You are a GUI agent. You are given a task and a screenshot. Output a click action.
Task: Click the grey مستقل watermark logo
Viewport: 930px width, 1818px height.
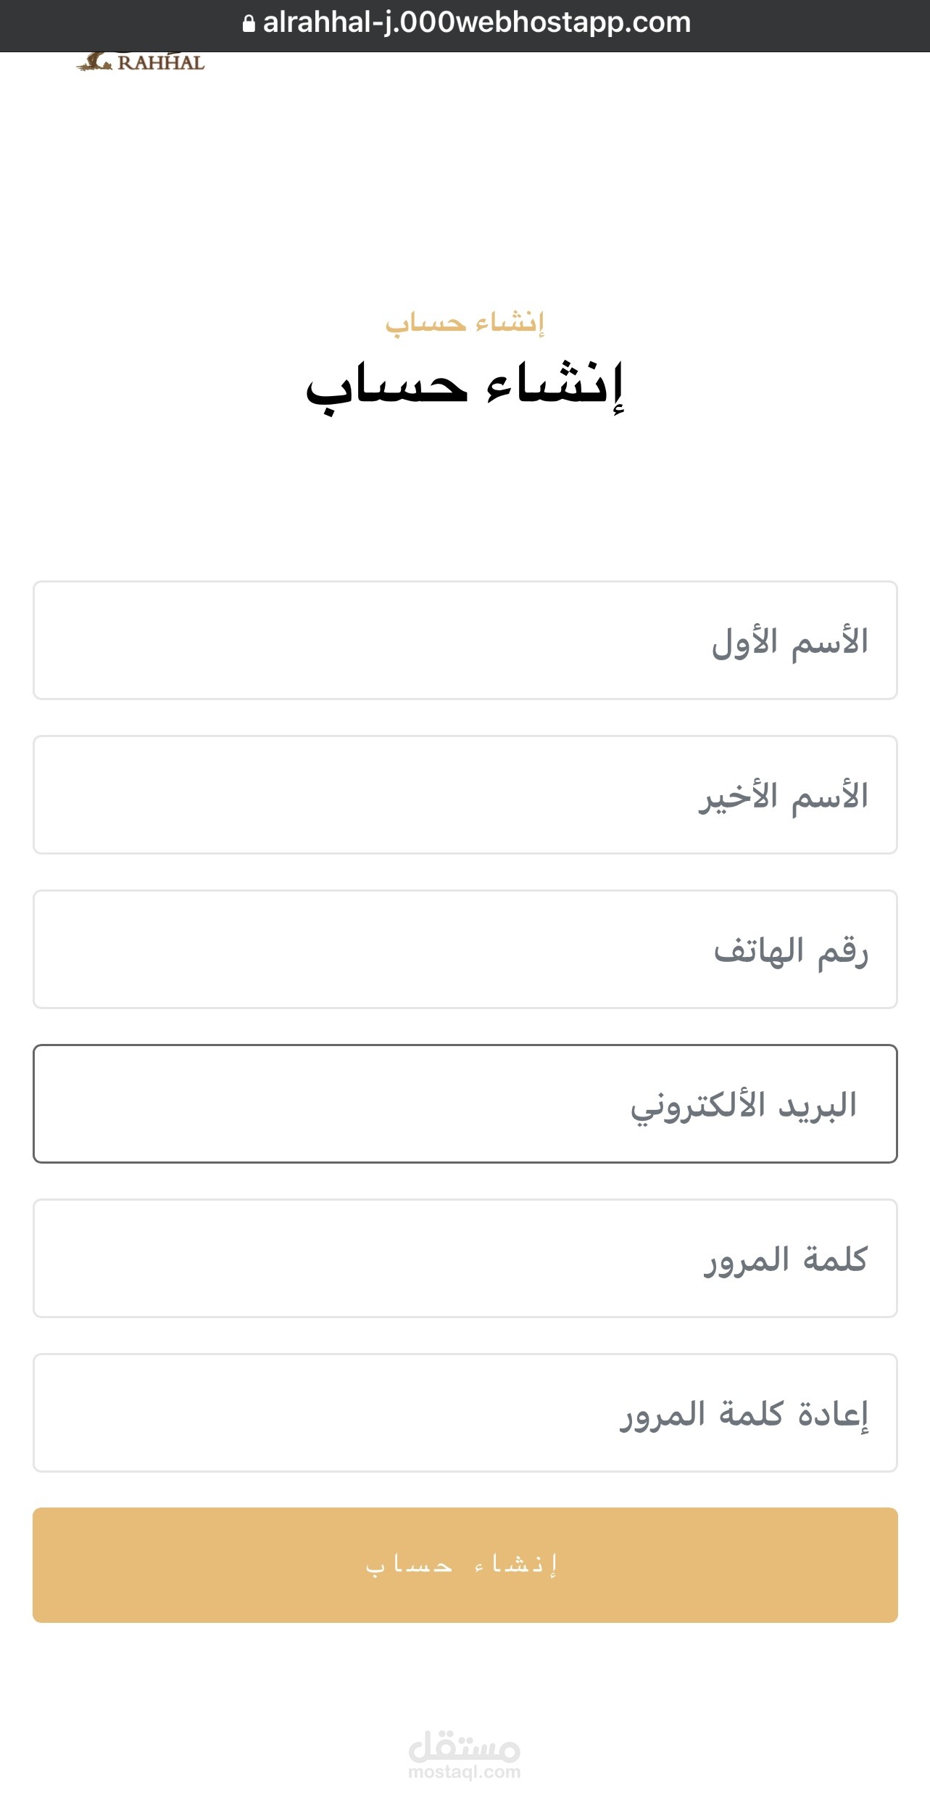[x=465, y=1747]
